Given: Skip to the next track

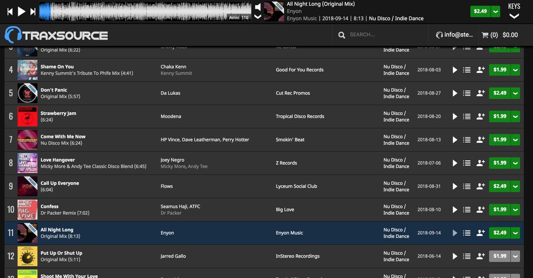Looking at the screenshot, I should 32,11.
